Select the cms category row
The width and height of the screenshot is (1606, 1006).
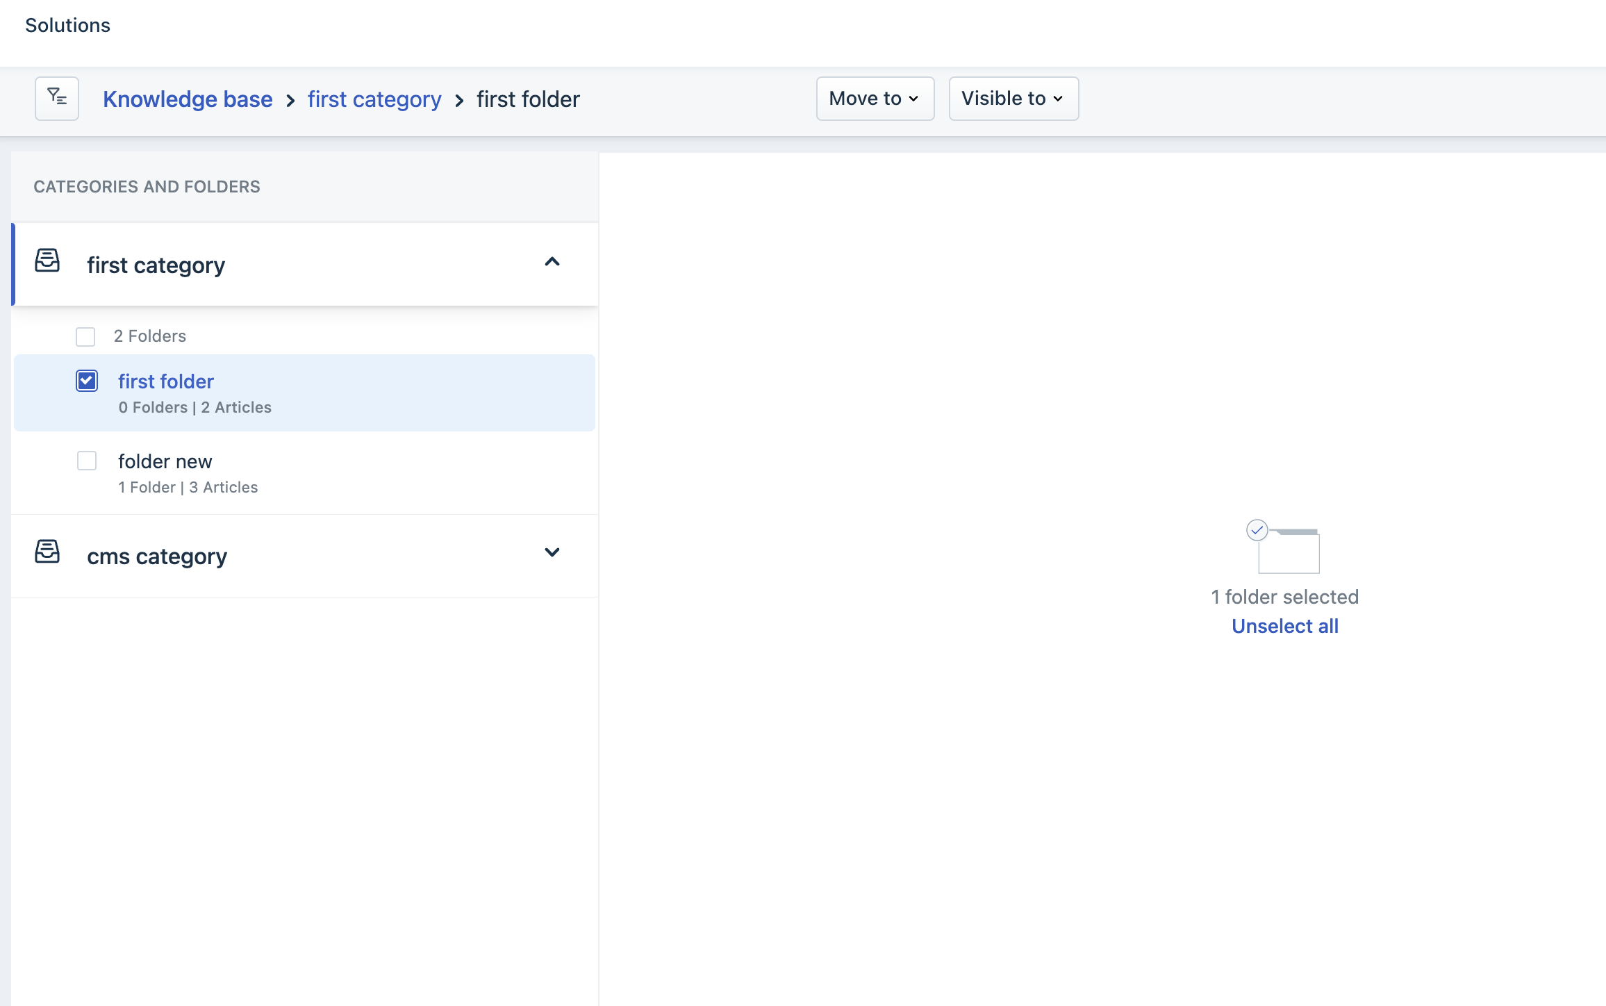click(157, 556)
